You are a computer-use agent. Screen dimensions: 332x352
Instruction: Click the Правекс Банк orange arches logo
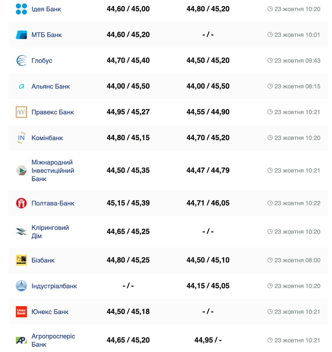point(21,112)
